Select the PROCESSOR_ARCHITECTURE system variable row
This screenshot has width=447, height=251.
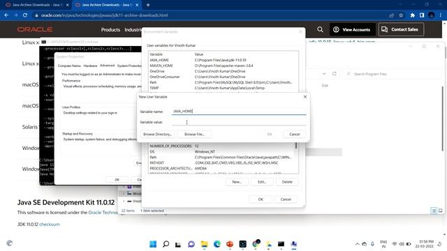click(221, 169)
